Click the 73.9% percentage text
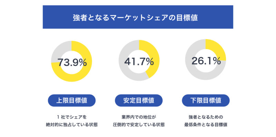Viewport: 276px width, 137px height. pyautogui.click(x=72, y=62)
